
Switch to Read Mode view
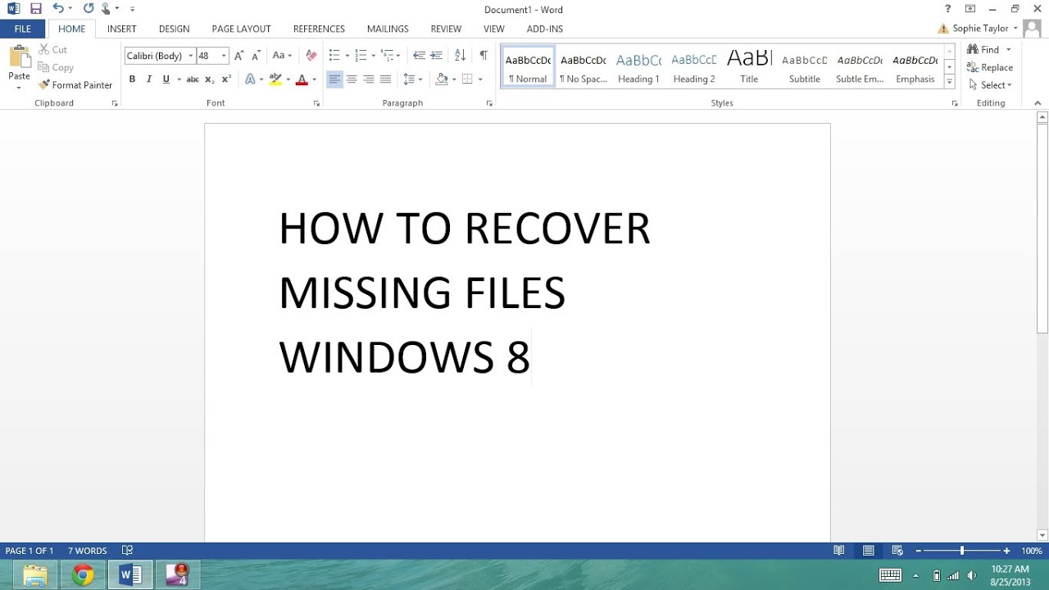pyautogui.click(x=839, y=551)
